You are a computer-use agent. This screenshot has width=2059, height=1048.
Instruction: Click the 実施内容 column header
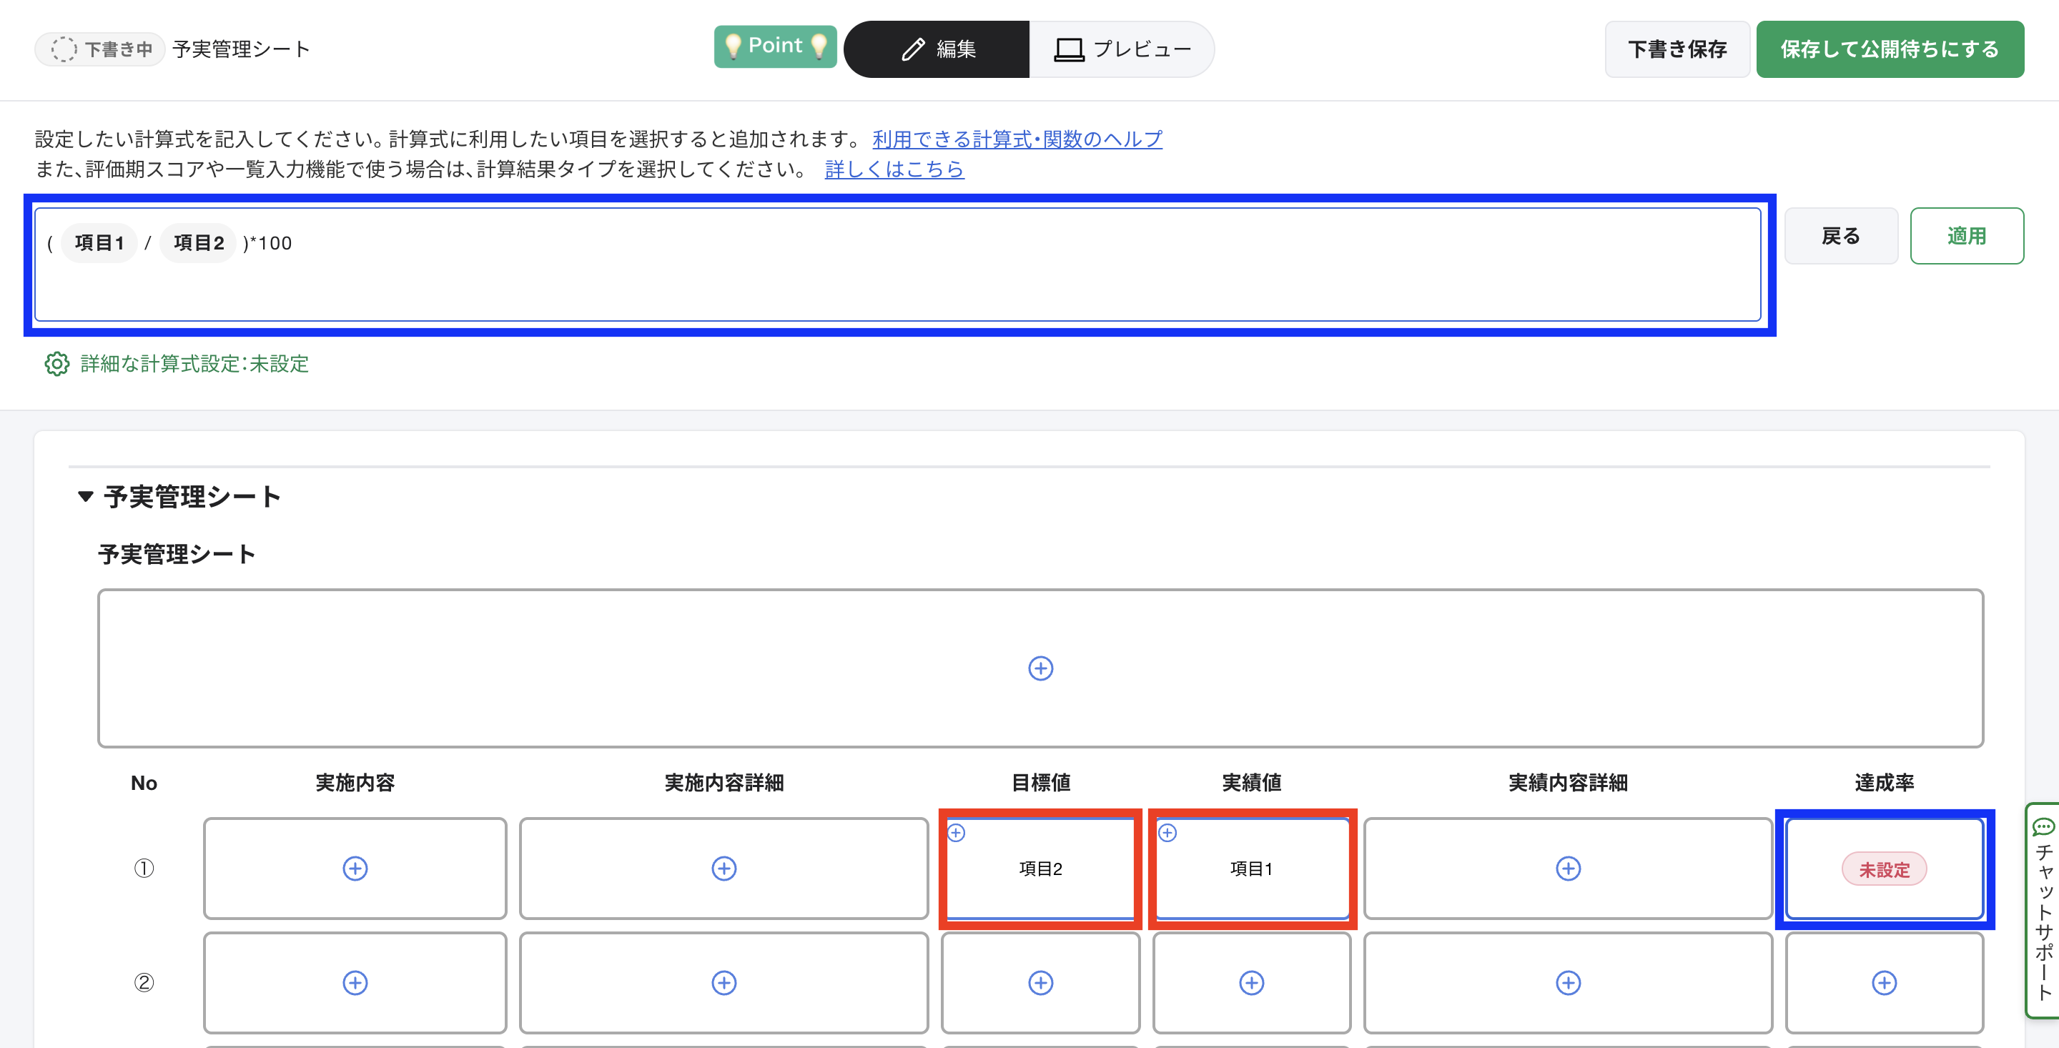(x=355, y=783)
